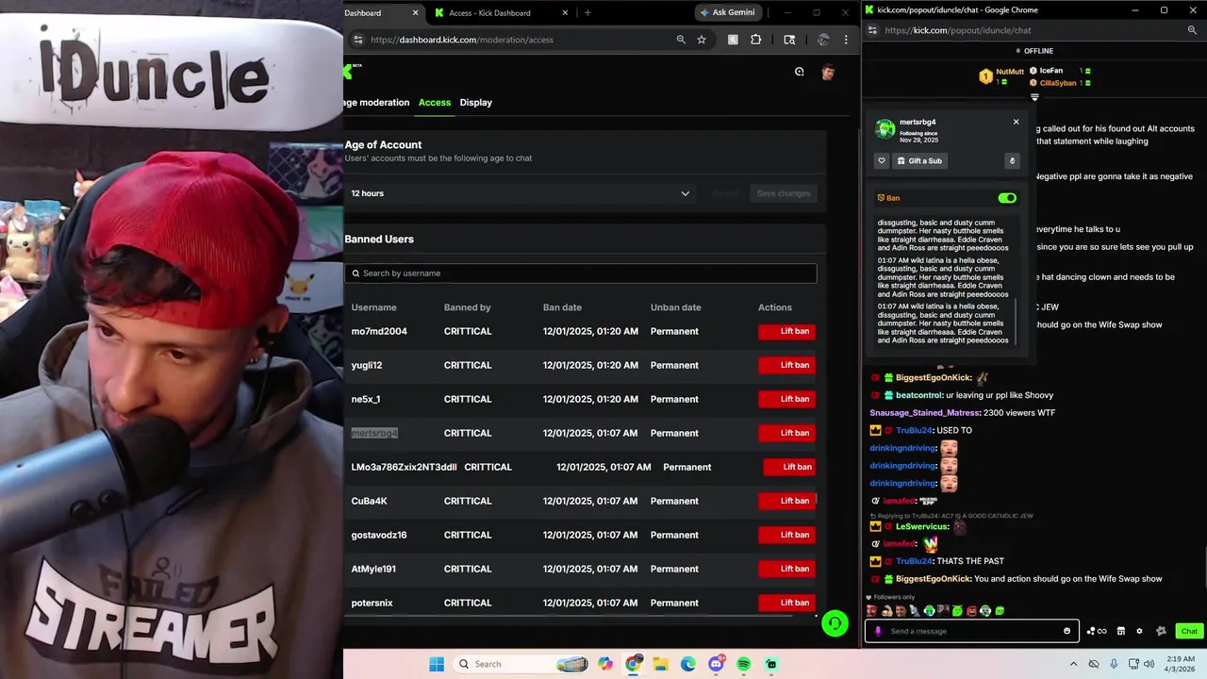Click IceFan in the chat leaderboard
Screen dimensions: 1207x679
(x=1050, y=71)
